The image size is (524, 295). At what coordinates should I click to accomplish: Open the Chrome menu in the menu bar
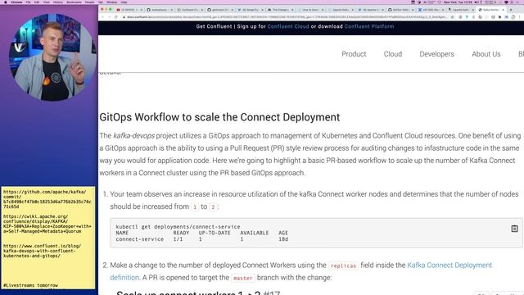(x=16, y=2)
